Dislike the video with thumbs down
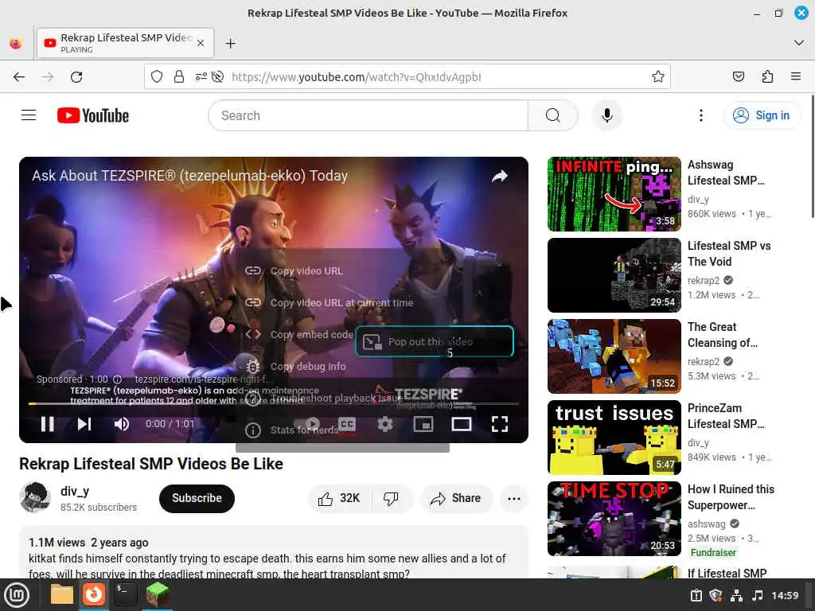The width and height of the screenshot is (815, 611). [x=391, y=498]
